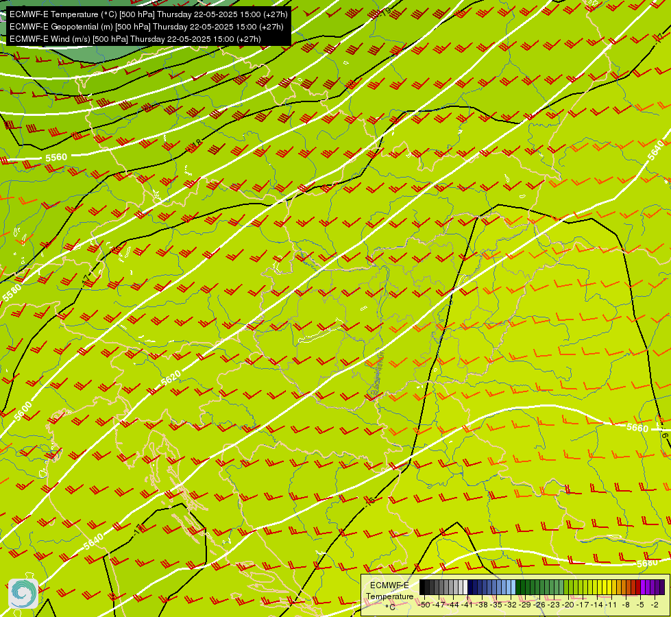Select the bright purple swatch right of -5 tick
Image resolution: width=671 pixels, height=617 pixels.
coord(643,587)
